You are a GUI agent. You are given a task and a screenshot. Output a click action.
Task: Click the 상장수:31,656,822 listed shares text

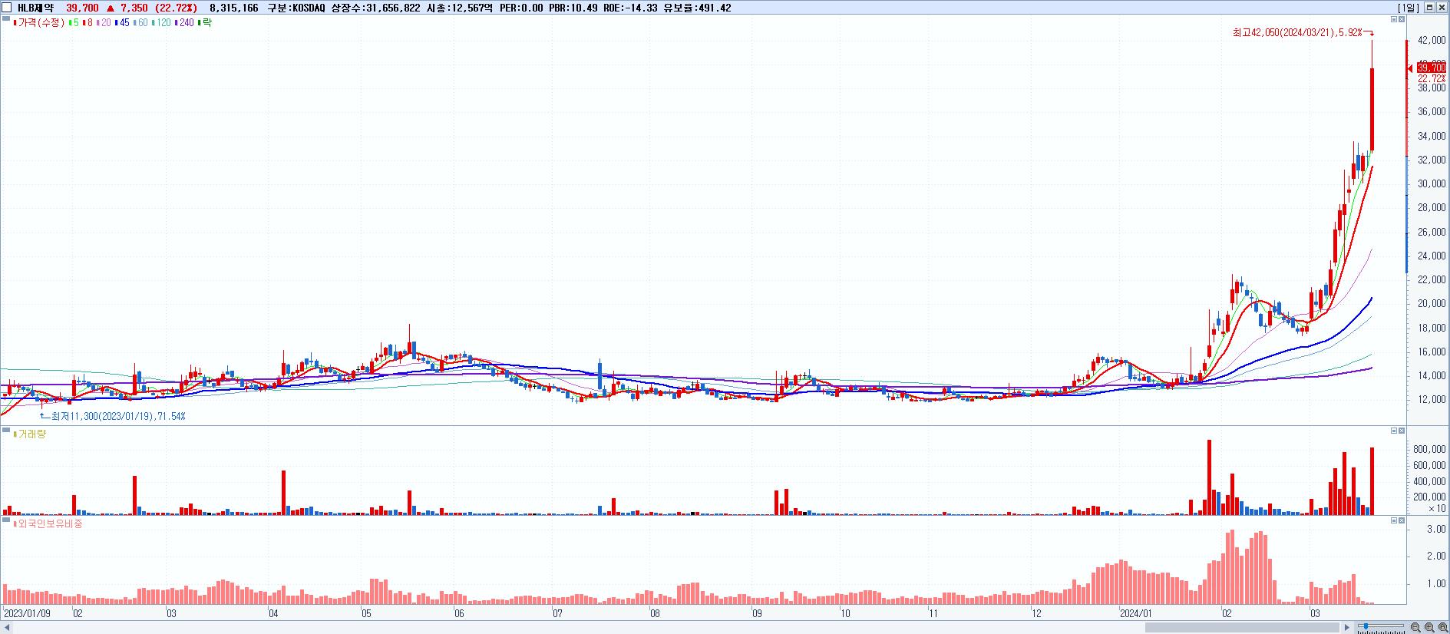click(375, 8)
